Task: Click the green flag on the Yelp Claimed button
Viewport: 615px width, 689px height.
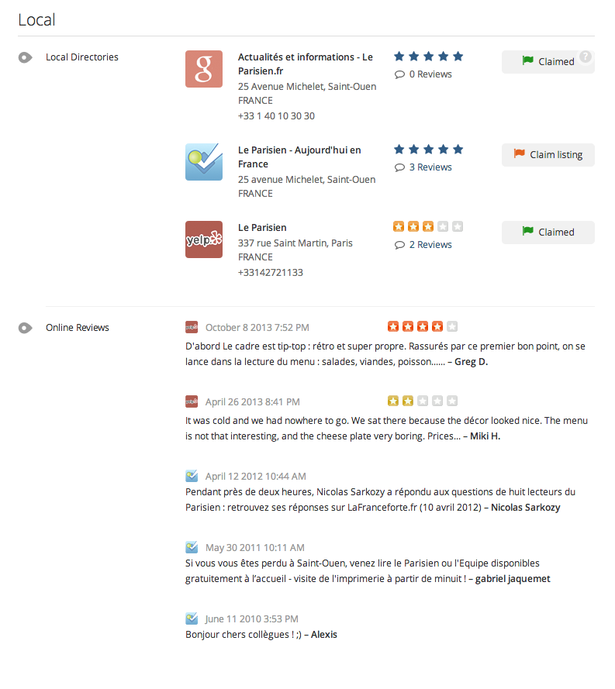Action: tap(528, 232)
